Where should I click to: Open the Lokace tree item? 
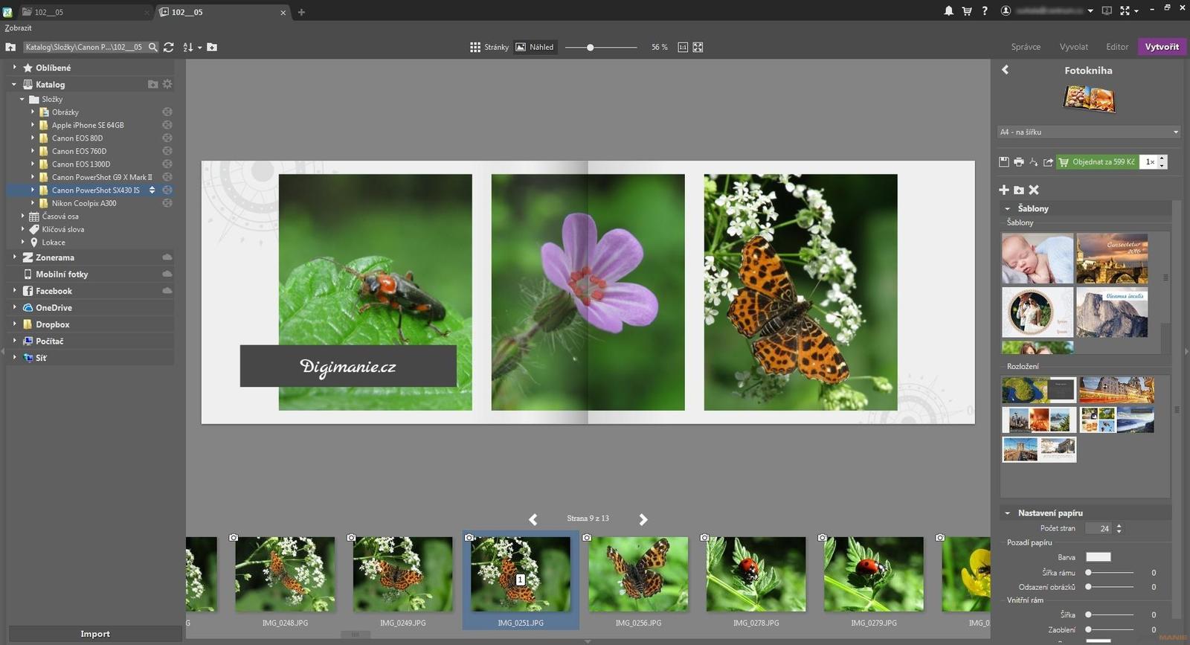pyautogui.click(x=54, y=242)
